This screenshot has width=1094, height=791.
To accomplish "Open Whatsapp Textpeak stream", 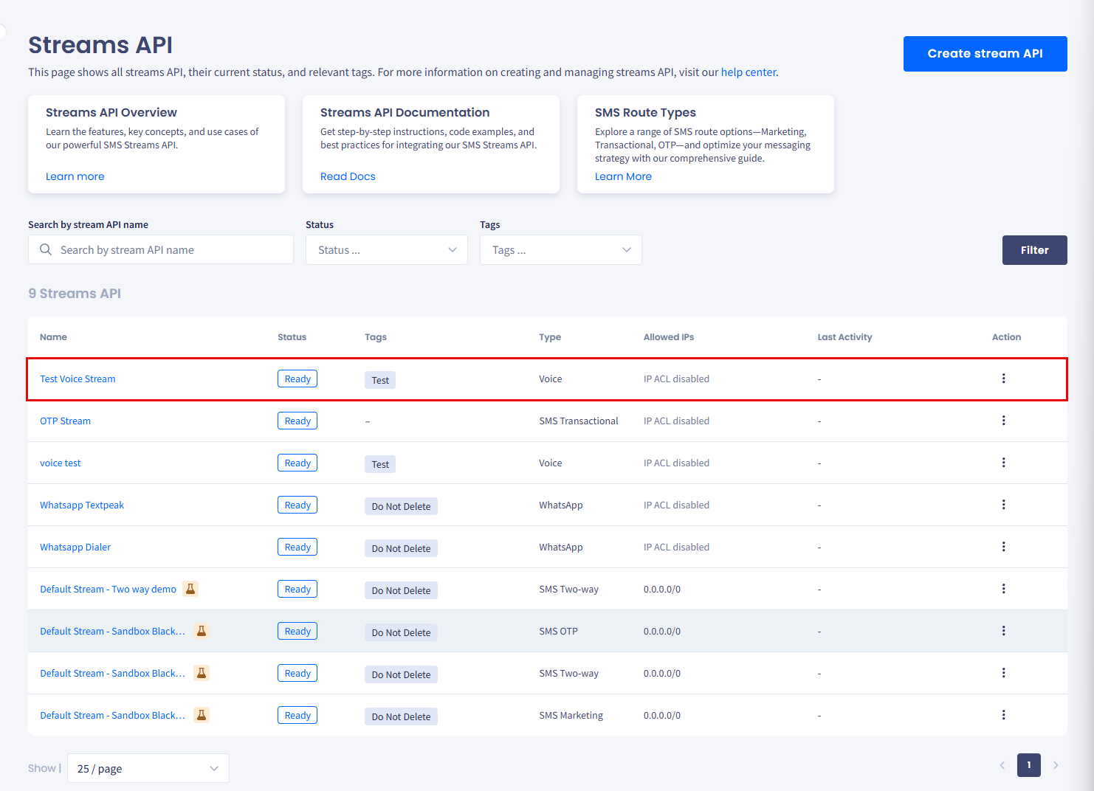I will pyautogui.click(x=82, y=505).
